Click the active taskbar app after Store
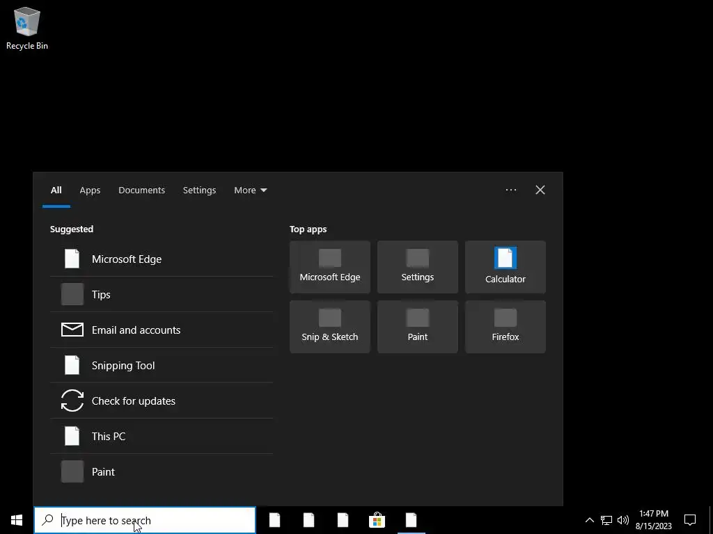 pos(411,520)
